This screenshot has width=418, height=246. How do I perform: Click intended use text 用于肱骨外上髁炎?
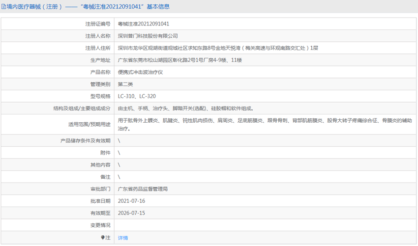(265, 125)
